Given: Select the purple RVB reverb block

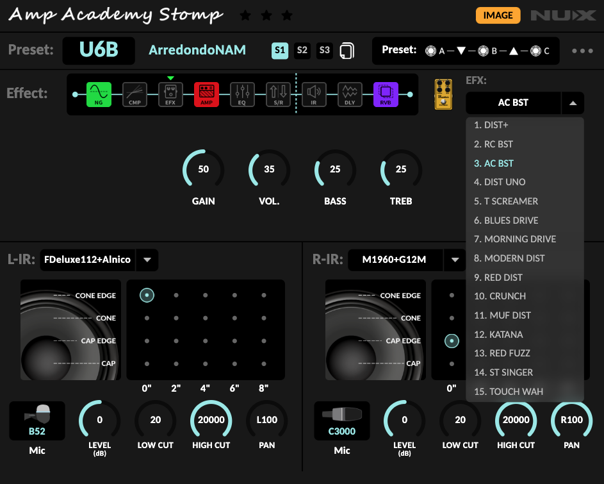Looking at the screenshot, I should point(386,94).
